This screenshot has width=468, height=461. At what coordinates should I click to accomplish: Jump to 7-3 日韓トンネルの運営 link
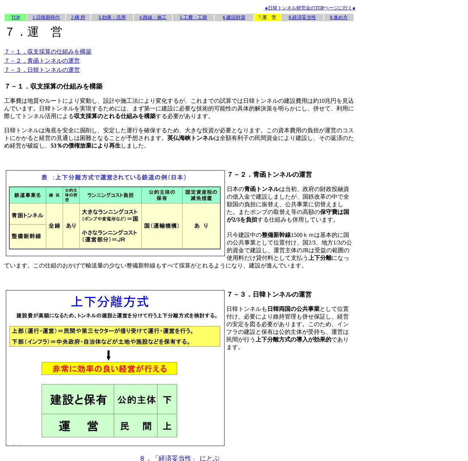(42, 70)
